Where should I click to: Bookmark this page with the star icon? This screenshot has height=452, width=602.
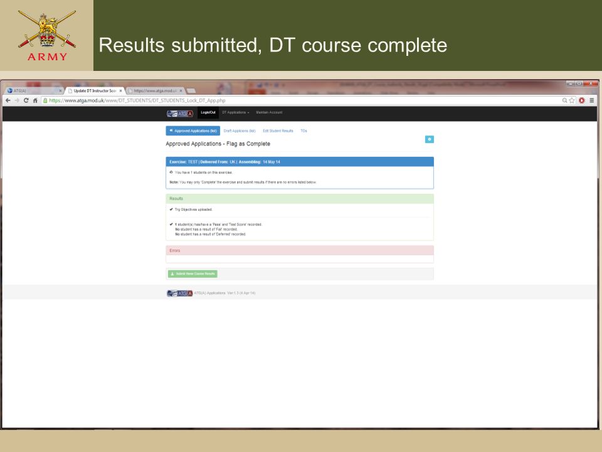tap(572, 100)
